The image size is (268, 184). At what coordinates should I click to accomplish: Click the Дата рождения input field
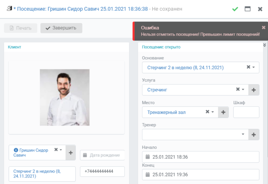click(102, 155)
